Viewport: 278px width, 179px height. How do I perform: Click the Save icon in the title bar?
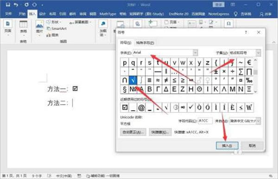click(x=8, y=5)
